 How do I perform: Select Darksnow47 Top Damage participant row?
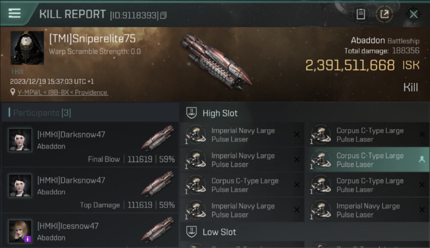(90, 190)
